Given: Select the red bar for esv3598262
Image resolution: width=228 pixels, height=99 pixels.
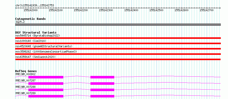Looking at the screenshot, I should pos(118,54).
